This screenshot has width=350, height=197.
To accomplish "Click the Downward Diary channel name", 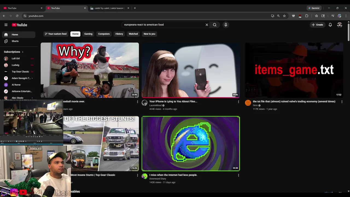I will [x=157, y=179].
